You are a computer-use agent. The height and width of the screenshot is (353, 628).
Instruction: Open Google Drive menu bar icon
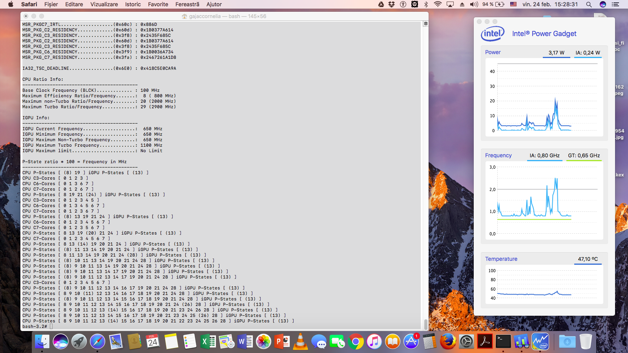(381, 4)
